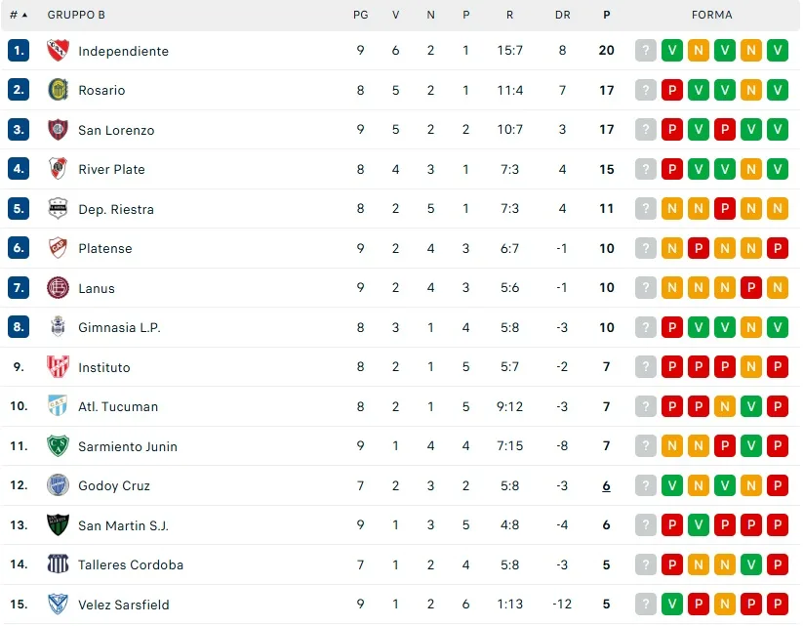Viewport: 803px width, 626px height.
Task: Sort the table by rank column
Action: tap(19, 15)
